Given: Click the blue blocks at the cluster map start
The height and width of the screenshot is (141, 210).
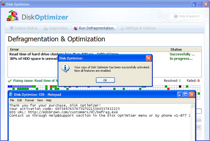Looking at the screenshot, I should click(10, 86).
